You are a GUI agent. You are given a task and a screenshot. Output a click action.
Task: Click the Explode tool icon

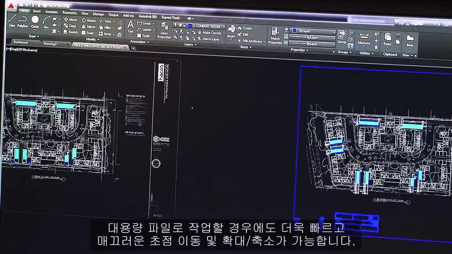(120, 29)
